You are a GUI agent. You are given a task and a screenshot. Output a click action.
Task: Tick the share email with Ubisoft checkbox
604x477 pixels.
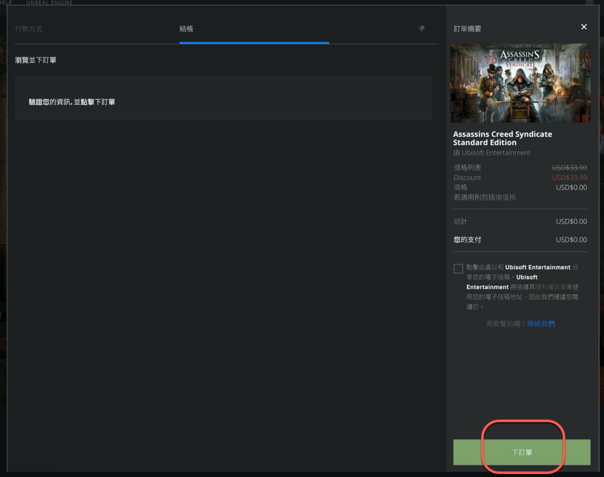tap(458, 268)
